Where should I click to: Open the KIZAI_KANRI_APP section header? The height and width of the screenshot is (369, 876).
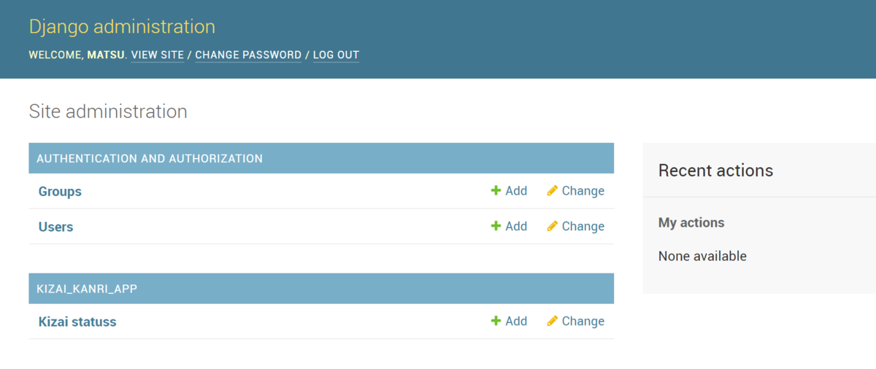tap(87, 289)
